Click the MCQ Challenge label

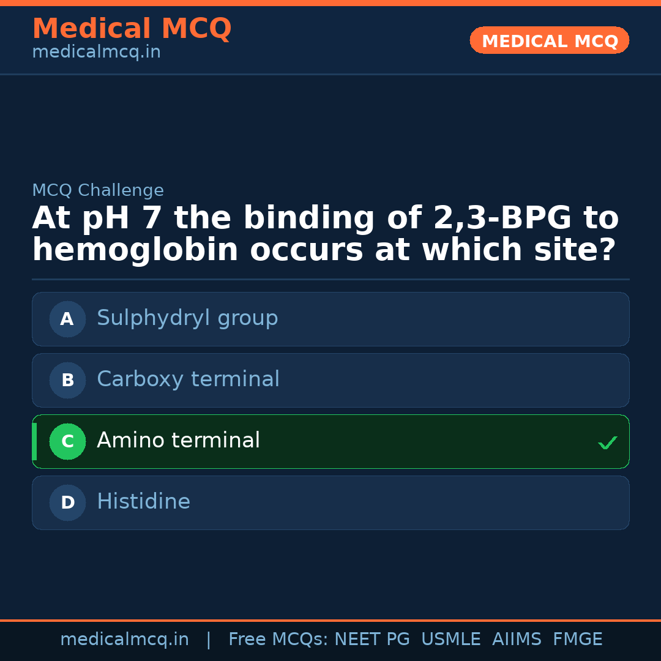(x=98, y=190)
